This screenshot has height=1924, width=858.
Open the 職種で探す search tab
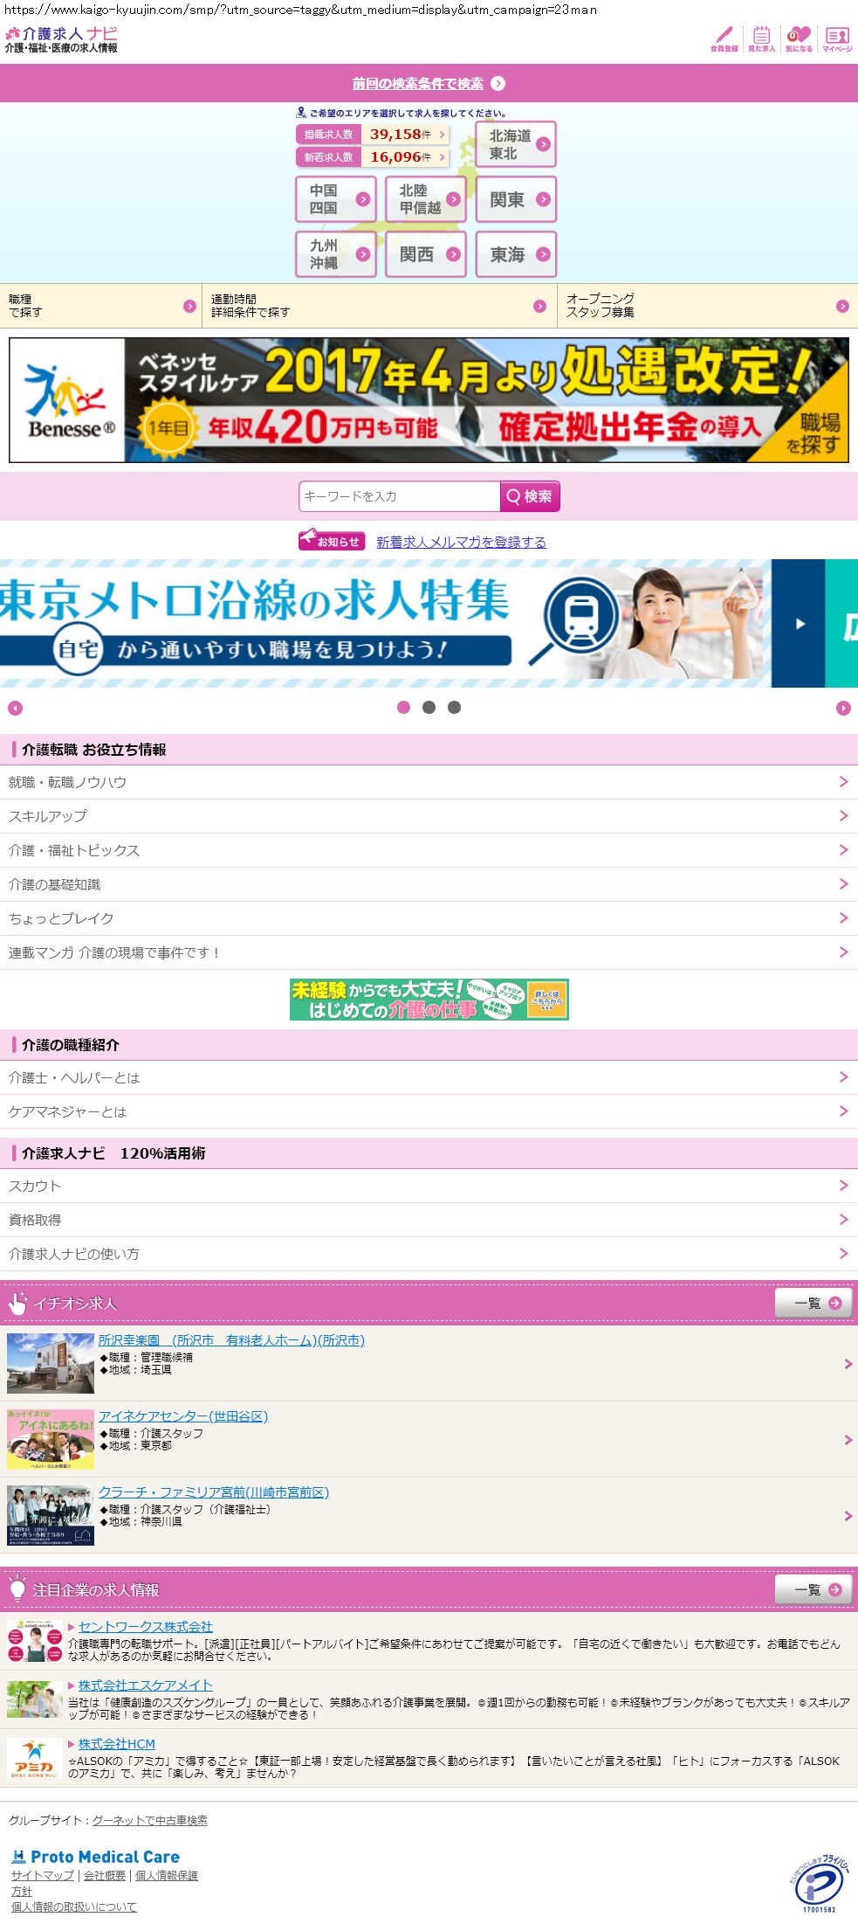(x=100, y=306)
